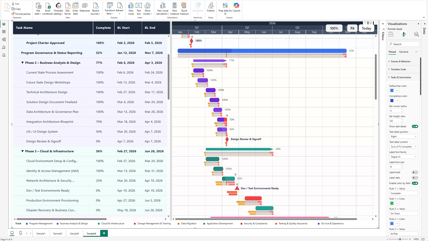Click the Search box in the Format pane
Image resolution: width=428 pixels, height=241 pixels.
pyautogui.click(x=403, y=44)
